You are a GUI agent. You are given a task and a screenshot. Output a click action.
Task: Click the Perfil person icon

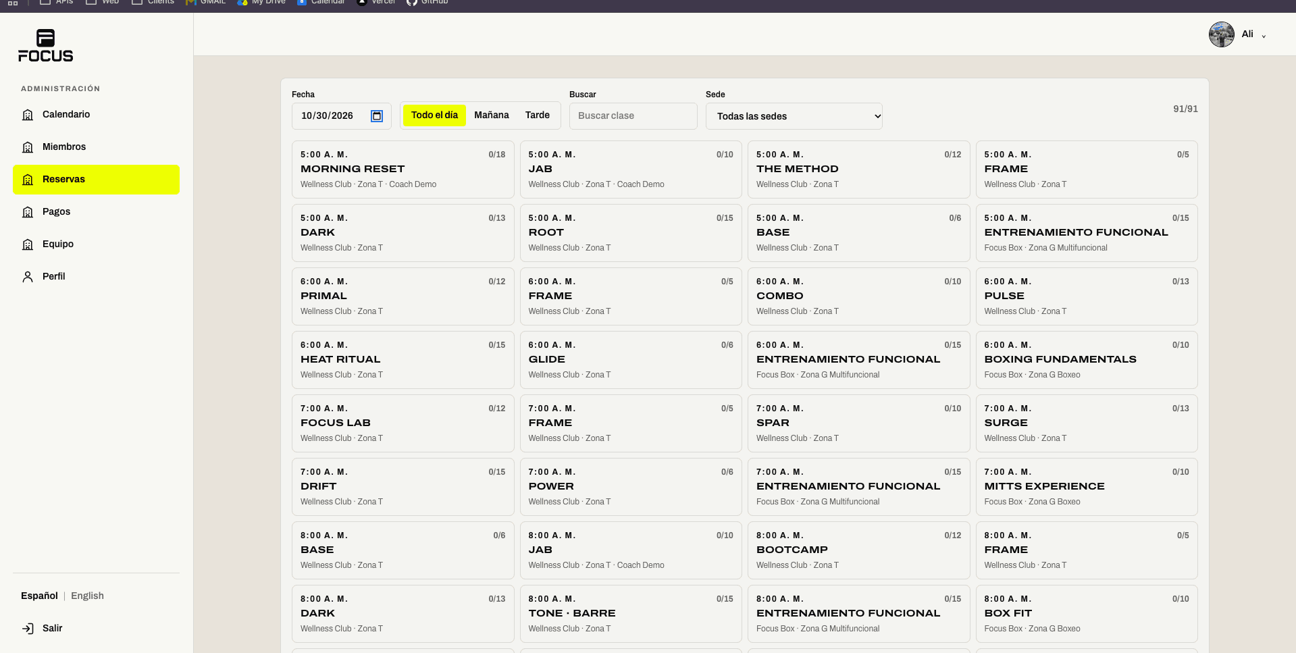(x=28, y=277)
